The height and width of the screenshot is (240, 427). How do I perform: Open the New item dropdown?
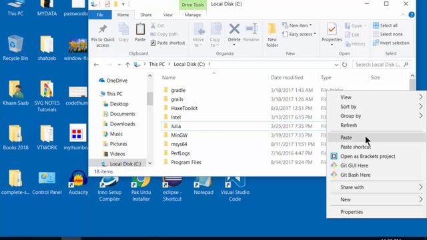pyautogui.click(x=297, y=25)
